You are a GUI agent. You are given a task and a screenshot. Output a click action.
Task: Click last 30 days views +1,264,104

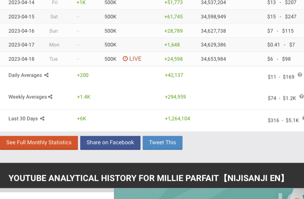coord(178,119)
